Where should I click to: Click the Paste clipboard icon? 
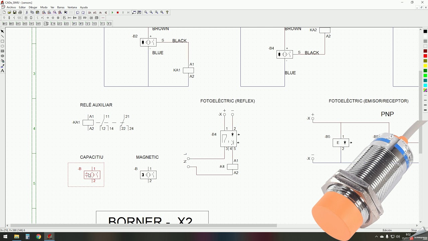pyautogui.click(x=37, y=12)
